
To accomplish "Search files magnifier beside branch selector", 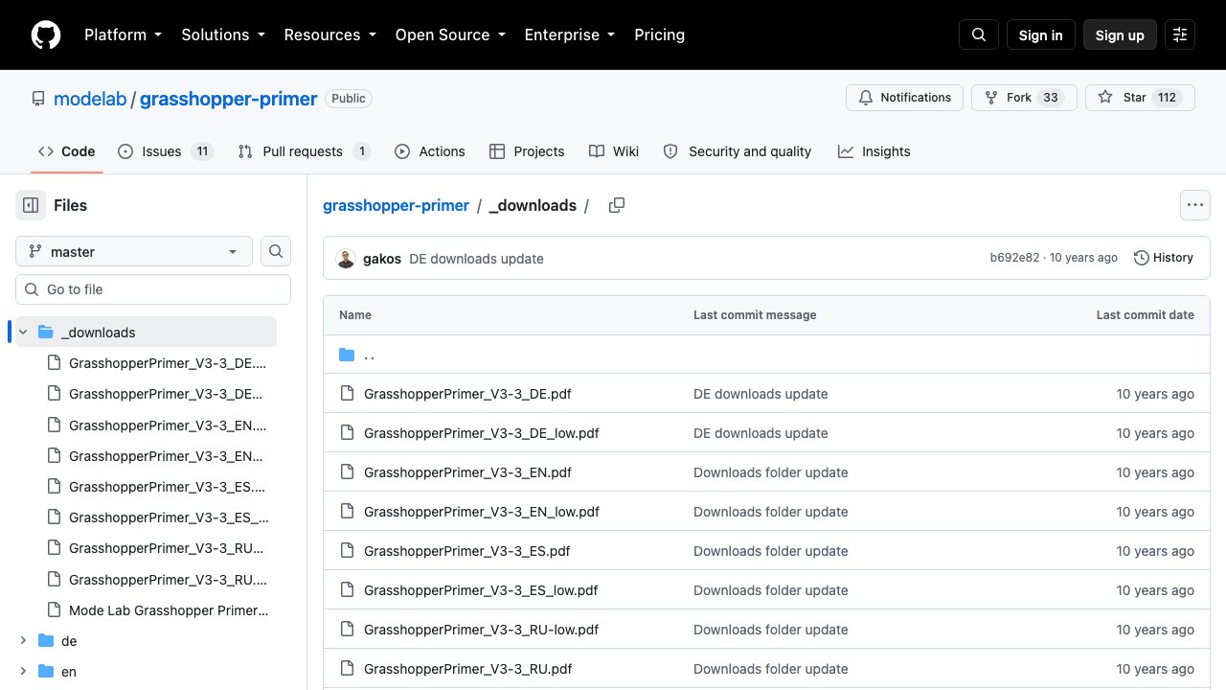I will (x=276, y=251).
